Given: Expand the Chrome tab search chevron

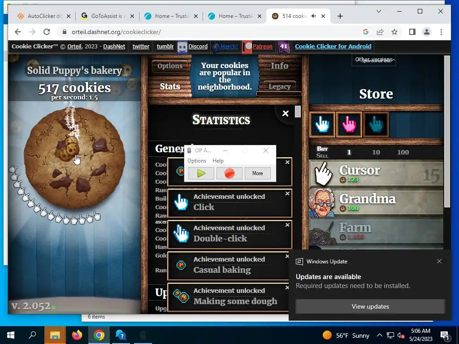Looking at the screenshot, I should click(378, 11).
